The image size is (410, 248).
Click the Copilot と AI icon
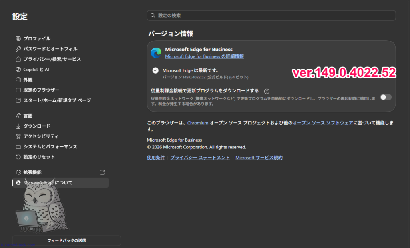(x=18, y=70)
